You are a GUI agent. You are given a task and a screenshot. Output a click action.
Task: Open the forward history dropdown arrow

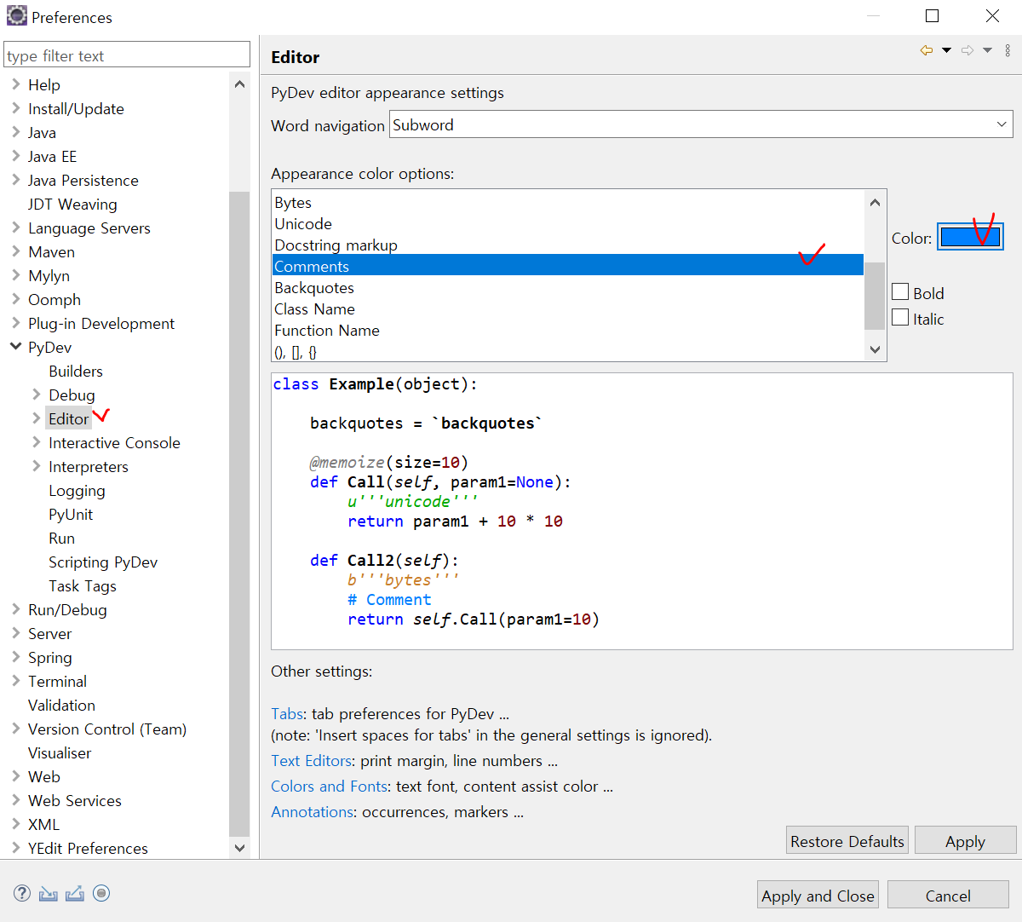(987, 50)
